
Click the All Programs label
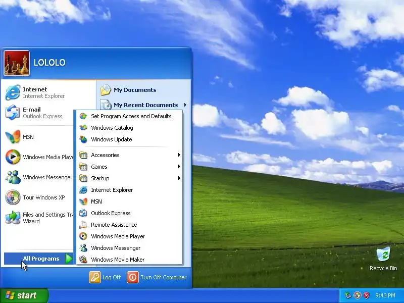(41, 259)
